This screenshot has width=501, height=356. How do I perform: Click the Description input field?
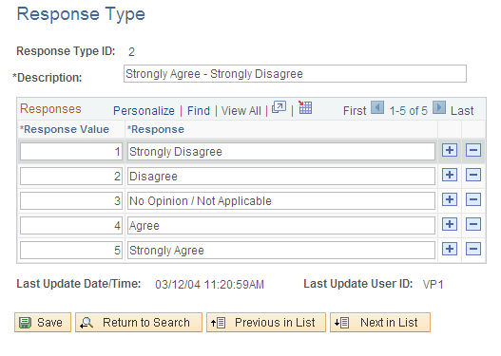(x=295, y=74)
